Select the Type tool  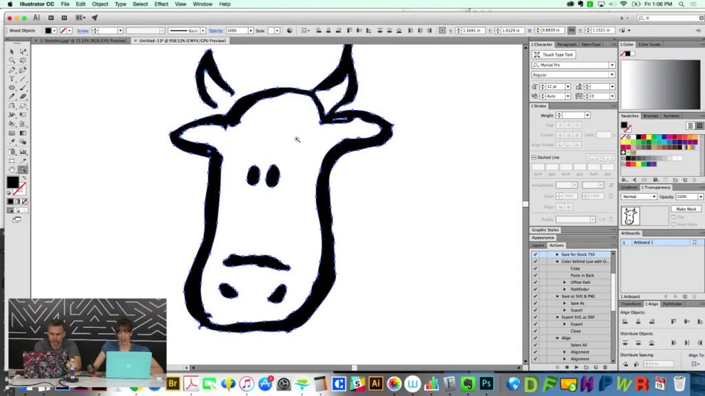tap(12, 79)
